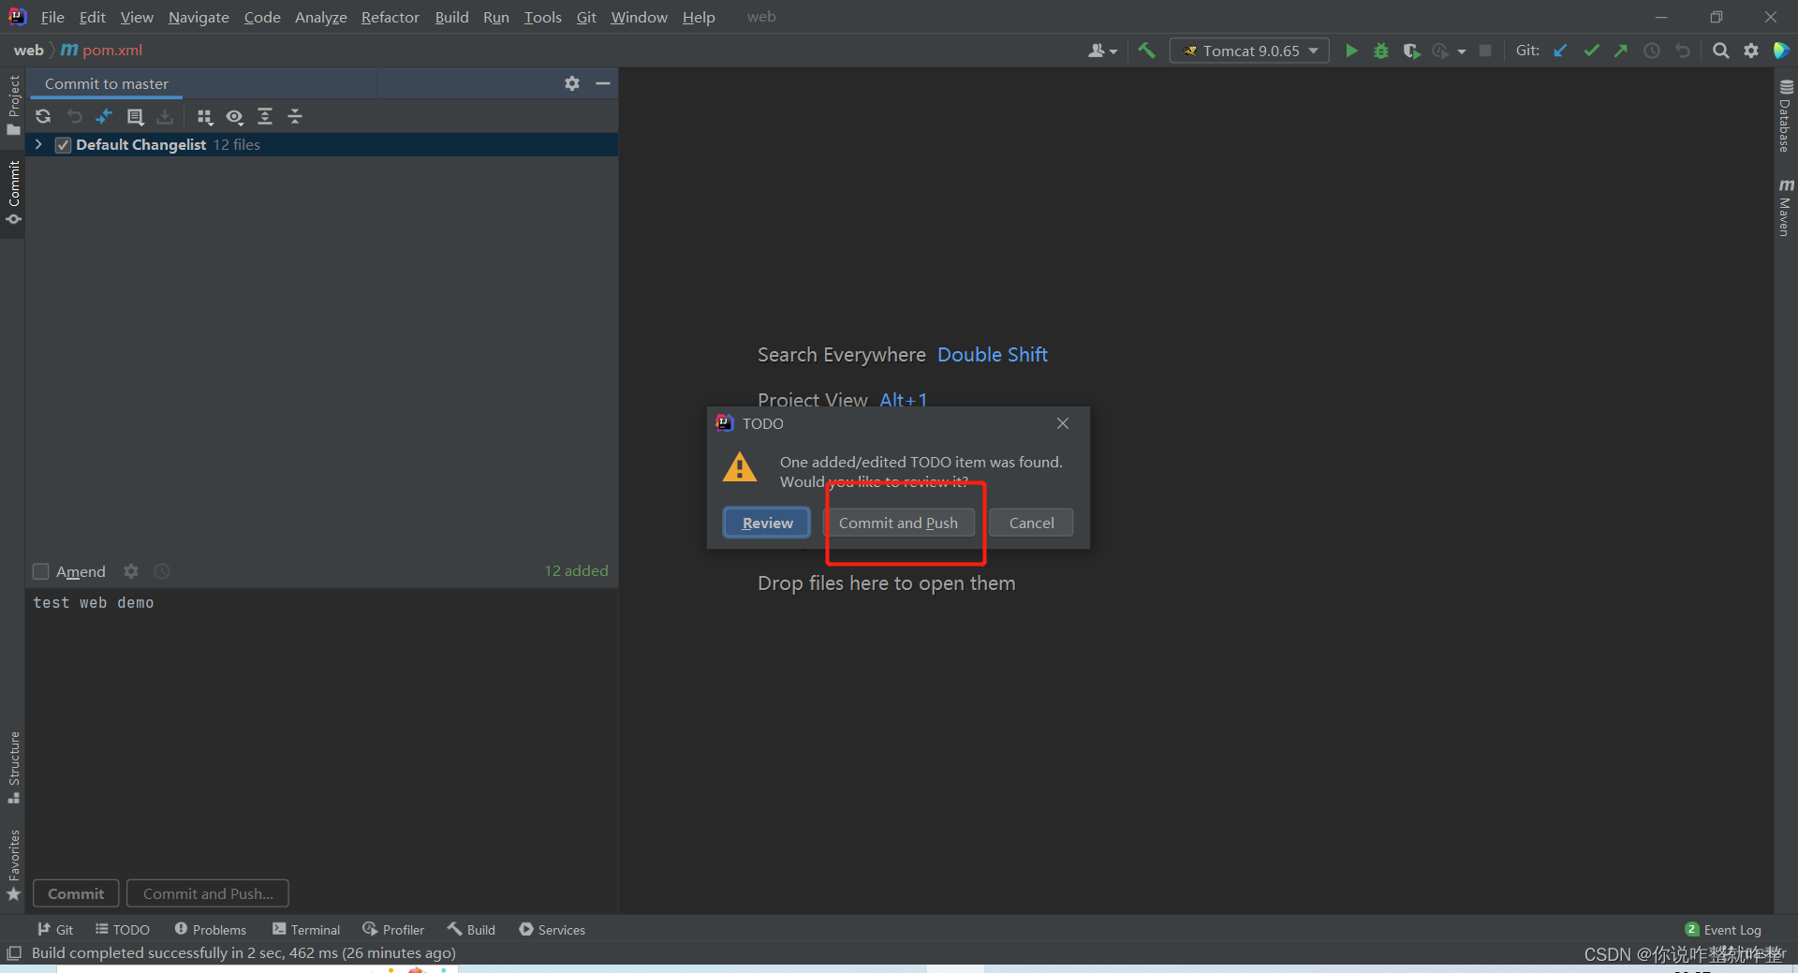Push with green Git arrow icon

click(x=1621, y=51)
